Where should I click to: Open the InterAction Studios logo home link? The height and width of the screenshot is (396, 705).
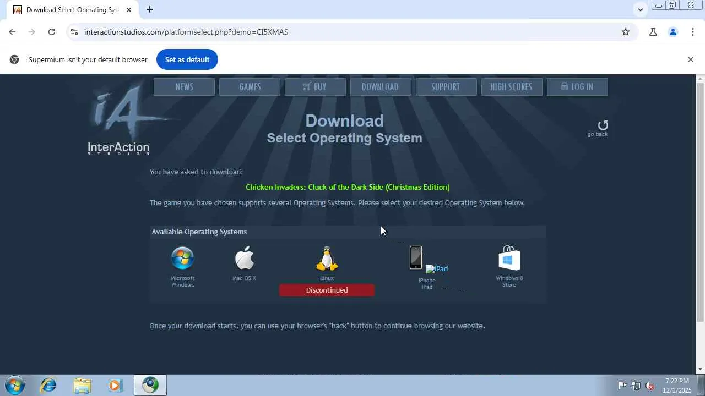[x=119, y=118]
